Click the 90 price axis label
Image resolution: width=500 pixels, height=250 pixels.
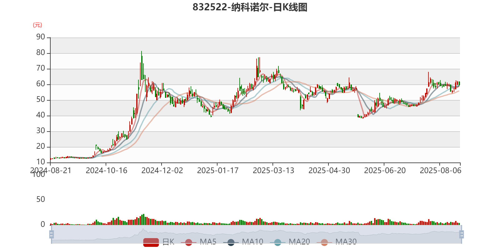41,37
